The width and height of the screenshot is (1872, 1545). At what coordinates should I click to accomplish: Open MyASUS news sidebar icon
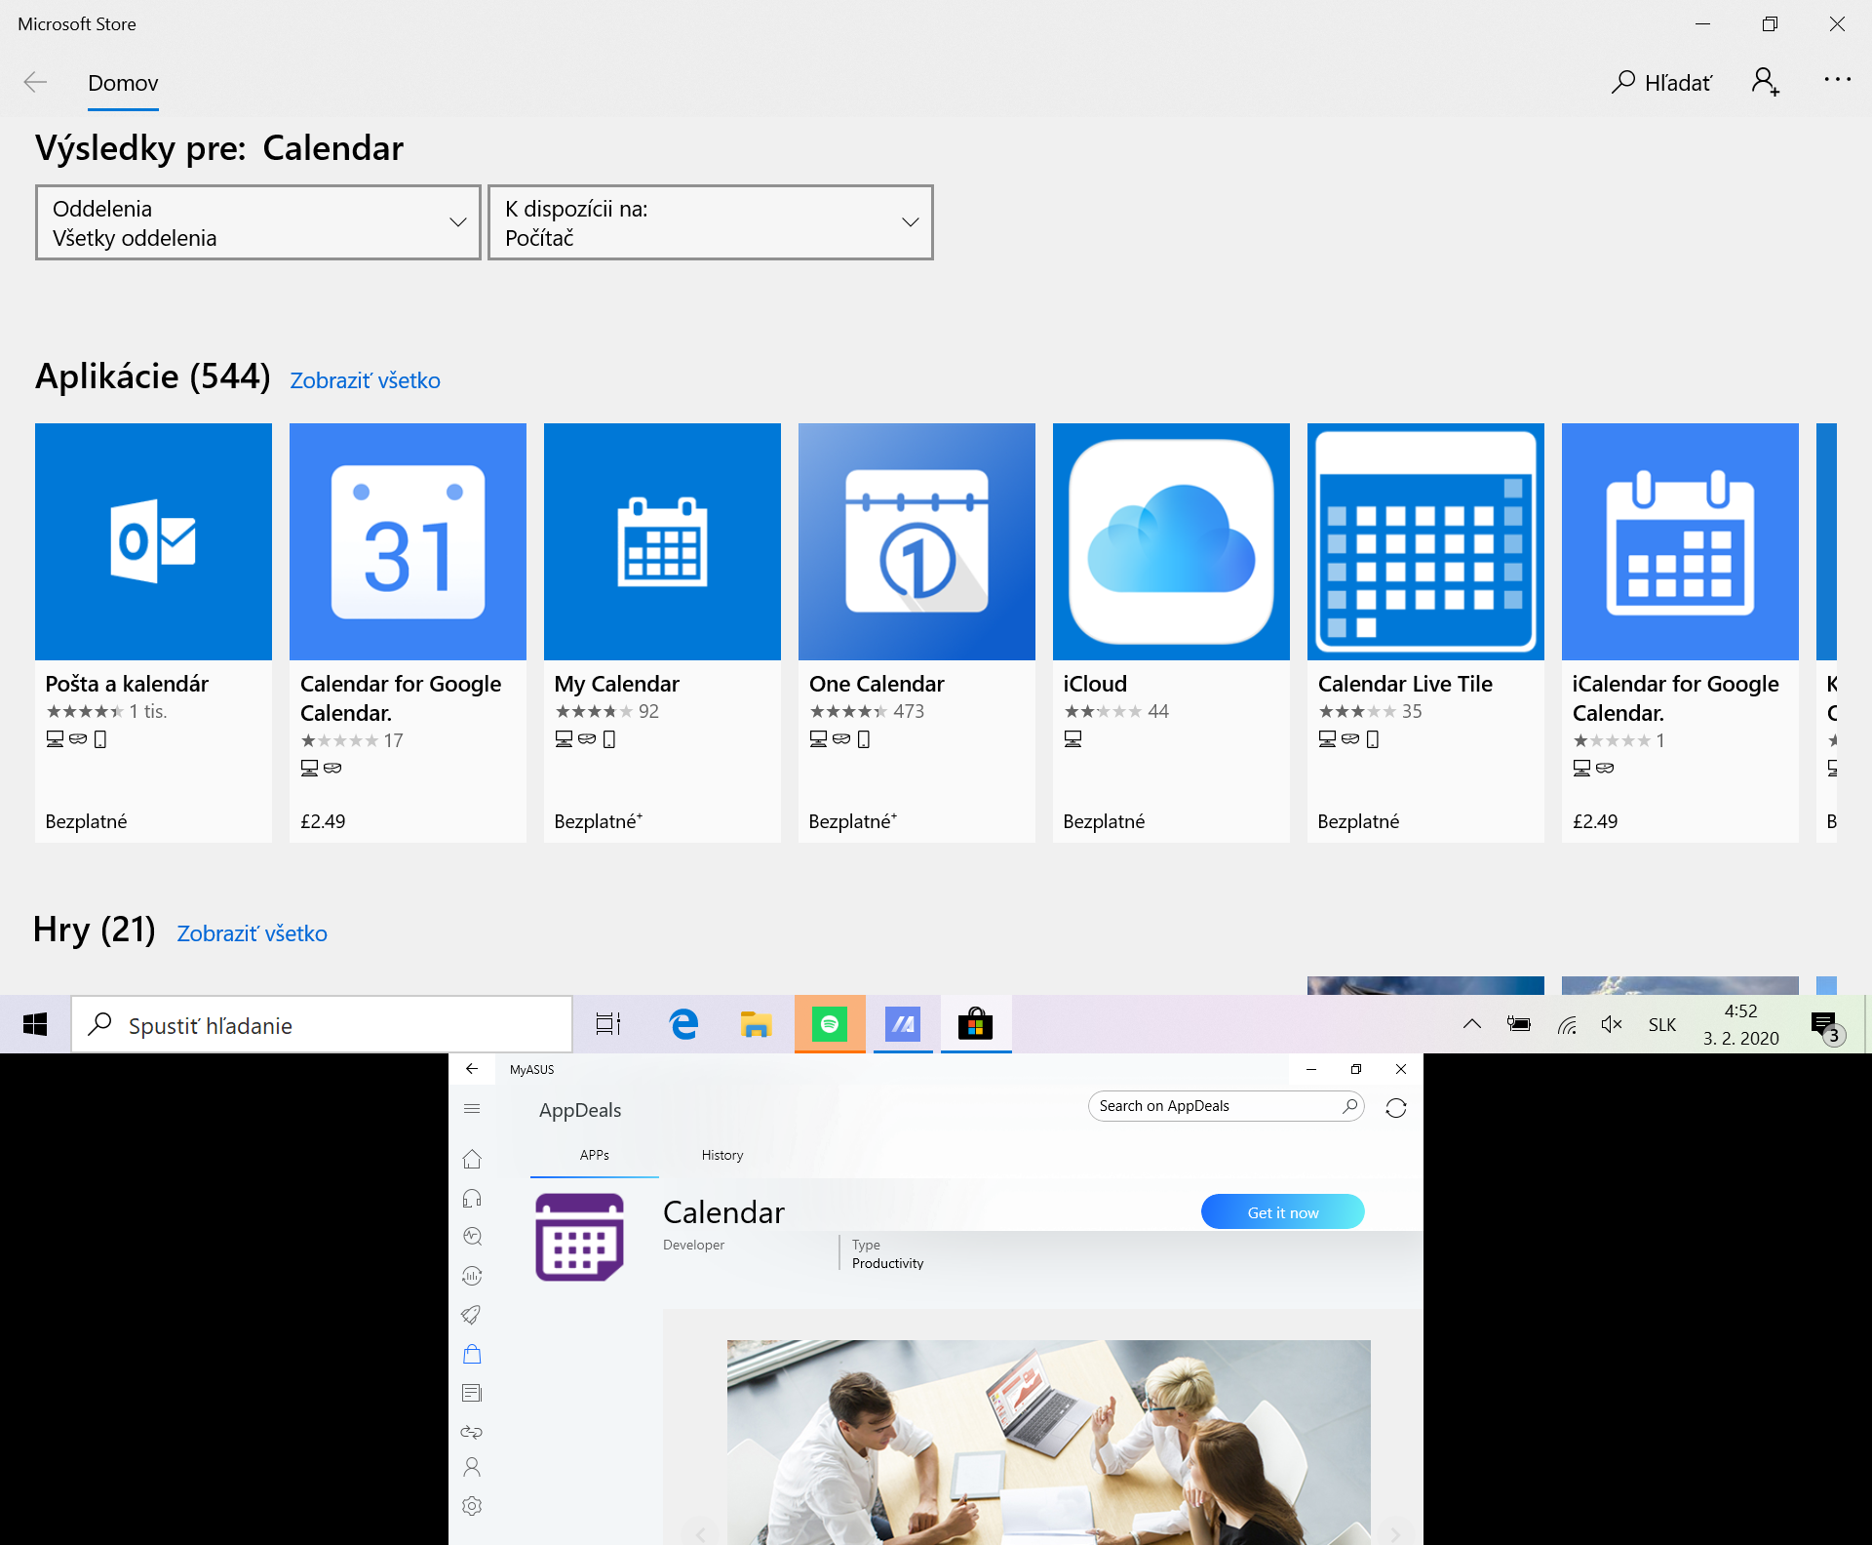[x=472, y=1393]
